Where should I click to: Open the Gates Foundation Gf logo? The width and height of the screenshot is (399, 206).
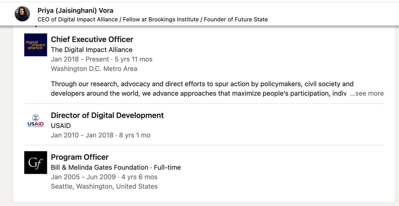point(36,163)
